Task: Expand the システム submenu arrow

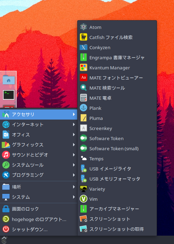Action: pos(74,197)
